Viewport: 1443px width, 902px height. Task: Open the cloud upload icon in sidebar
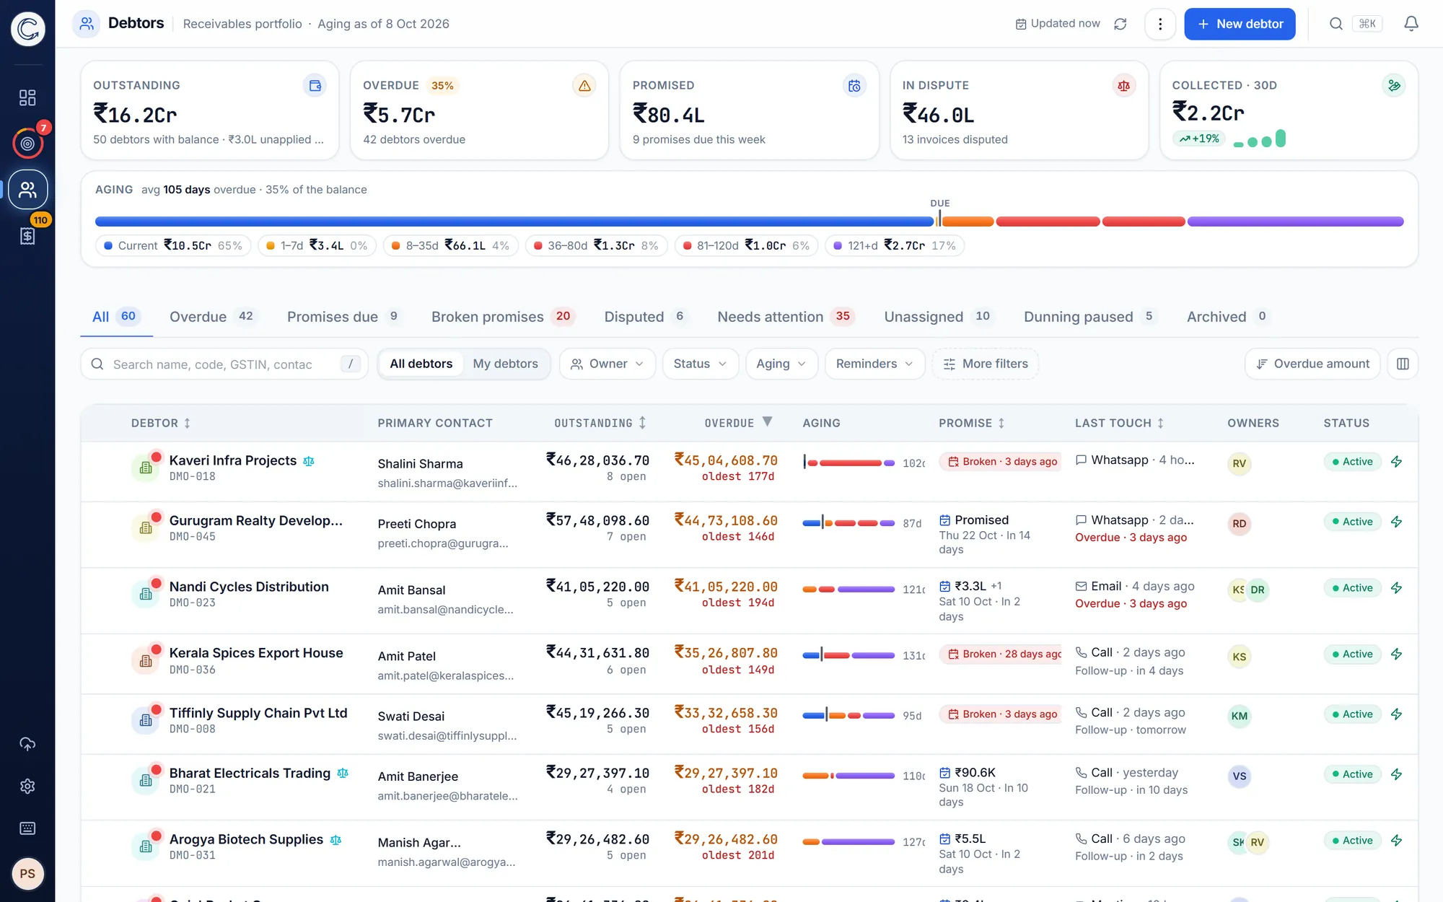pyautogui.click(x=27, y=744)
